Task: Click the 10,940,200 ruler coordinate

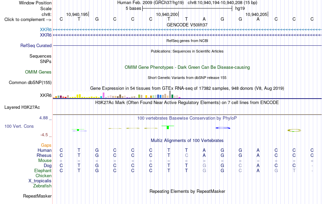Action: coord(167,14)
